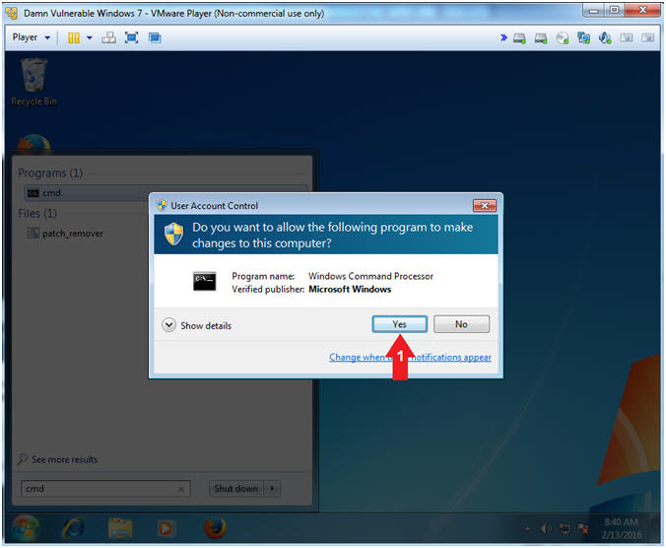Open Windows Media Player from taskbar
The width and height of the screenshot is (666, 548).
click(166, 529)
